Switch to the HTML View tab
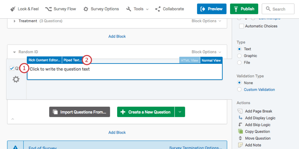 pyautogui.click(x=190, y=60)
